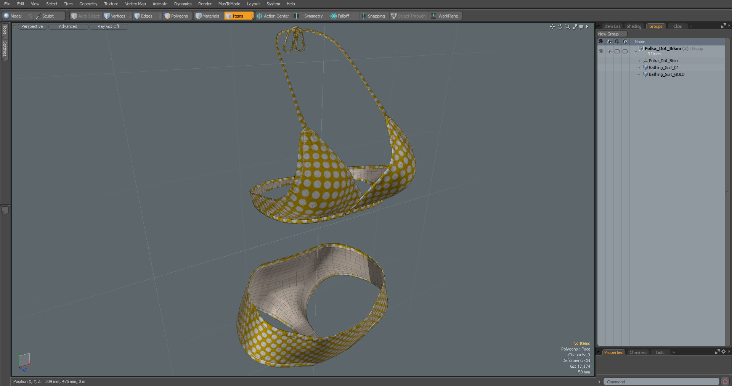Select the Bathing_Suit_GOLD mesh item
Image resolution: width=732 pixels, height=386 pixels.
(x=666, y=74)
